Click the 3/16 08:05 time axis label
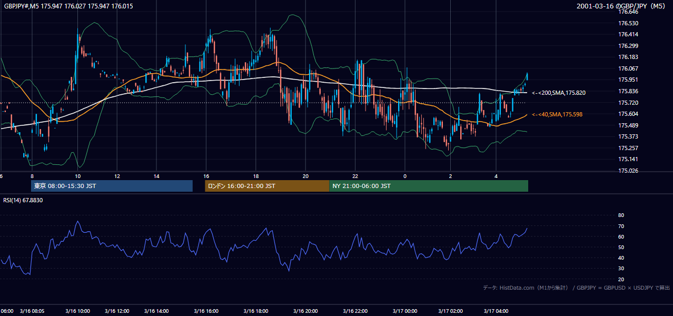The width and height of the screenshot is (673, 316). click(32, 311)
